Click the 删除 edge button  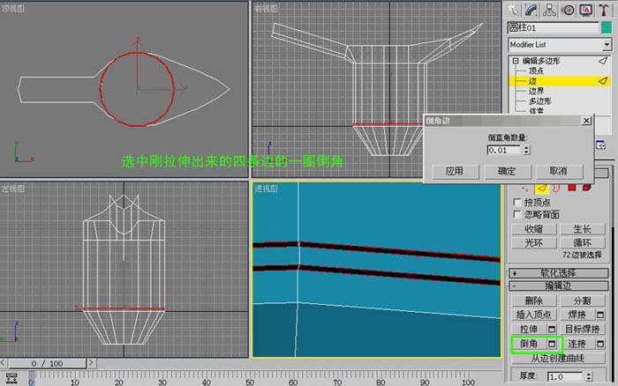533,301
